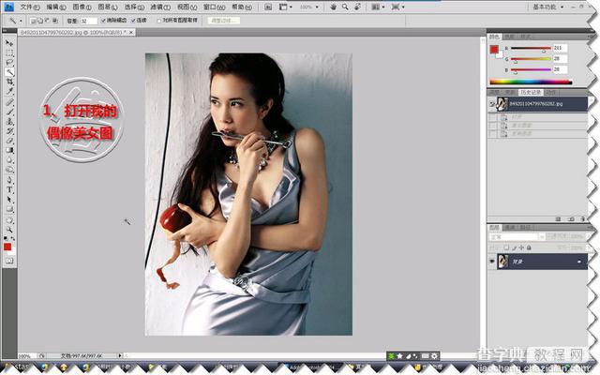Screen dimensions: 600x375
Task: Switch to the 历史记录 History tab
Action: [531, 93]
